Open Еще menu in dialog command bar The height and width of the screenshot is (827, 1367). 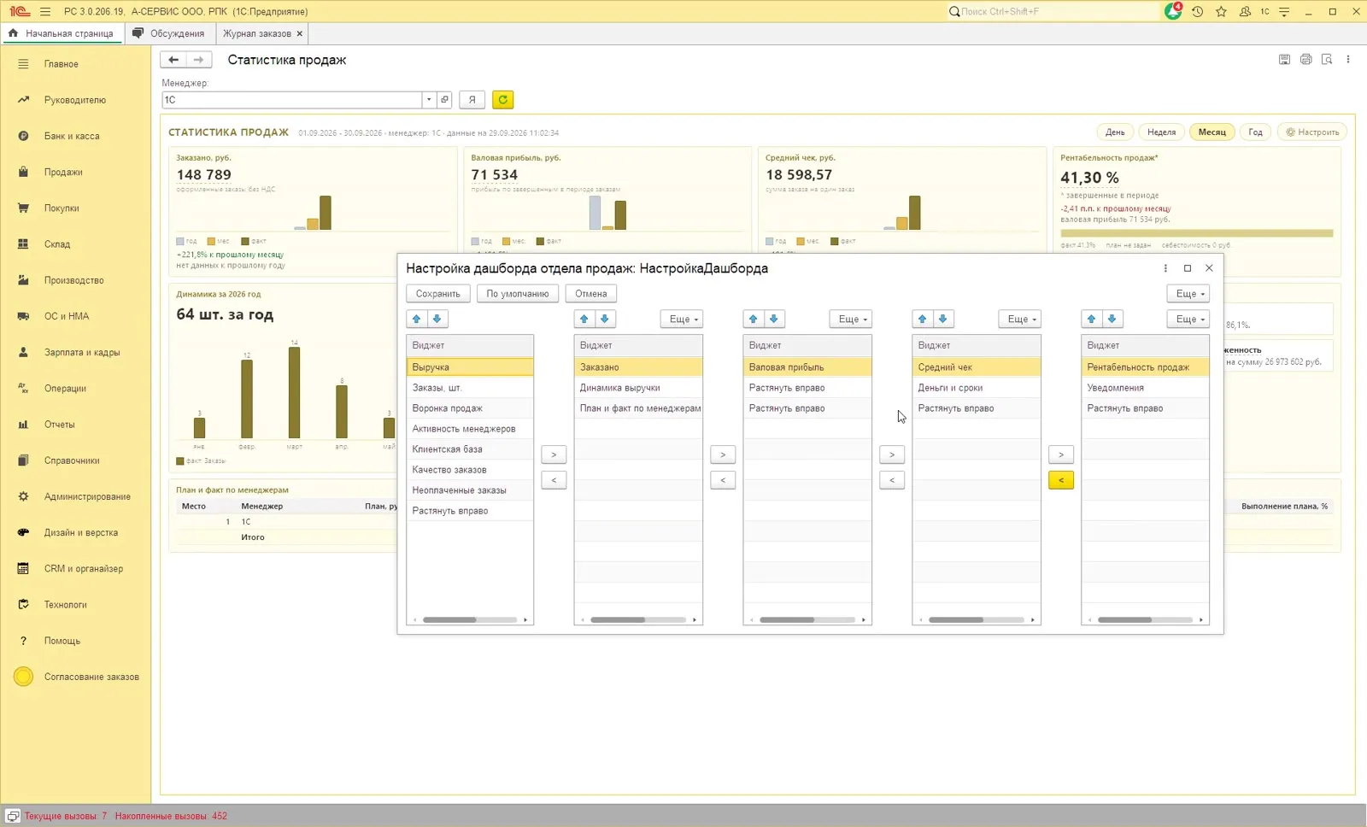pos(1188,293)
